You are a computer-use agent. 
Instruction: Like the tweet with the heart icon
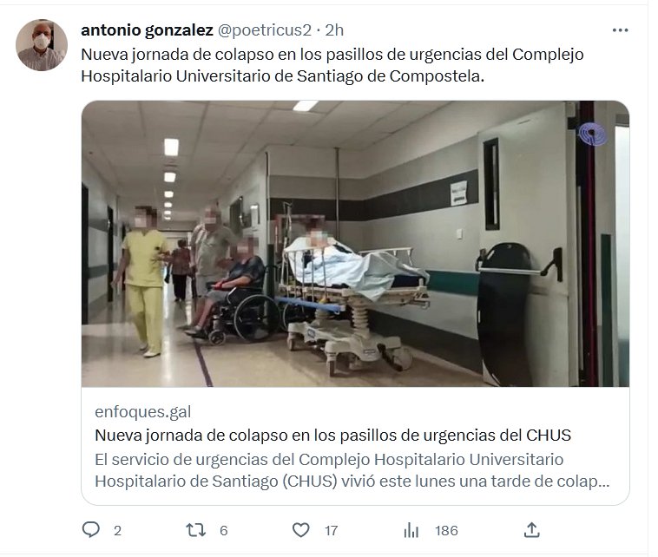(x=301, y=530)
